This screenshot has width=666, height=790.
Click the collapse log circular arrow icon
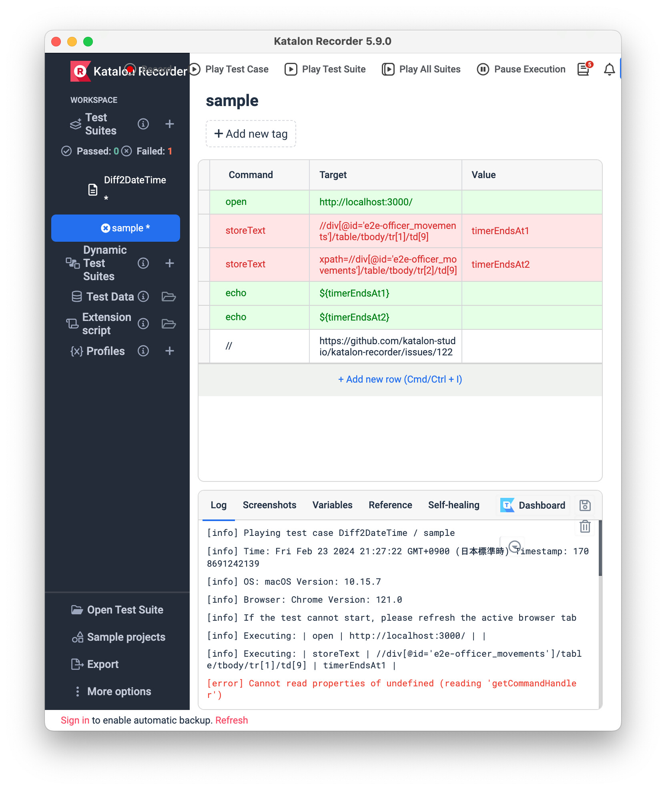pos(514,546)
